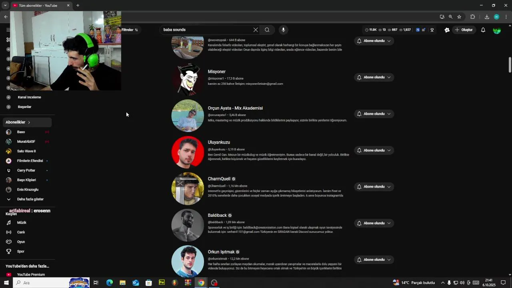Open Task View on the taskbar

[96, 283]
